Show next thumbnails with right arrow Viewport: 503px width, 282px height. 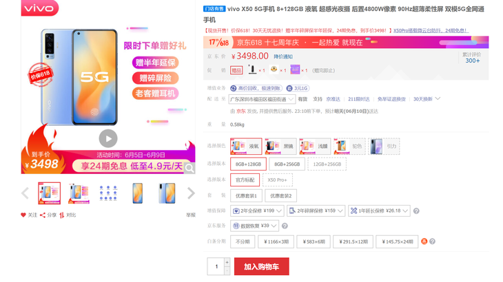[191, 193]
